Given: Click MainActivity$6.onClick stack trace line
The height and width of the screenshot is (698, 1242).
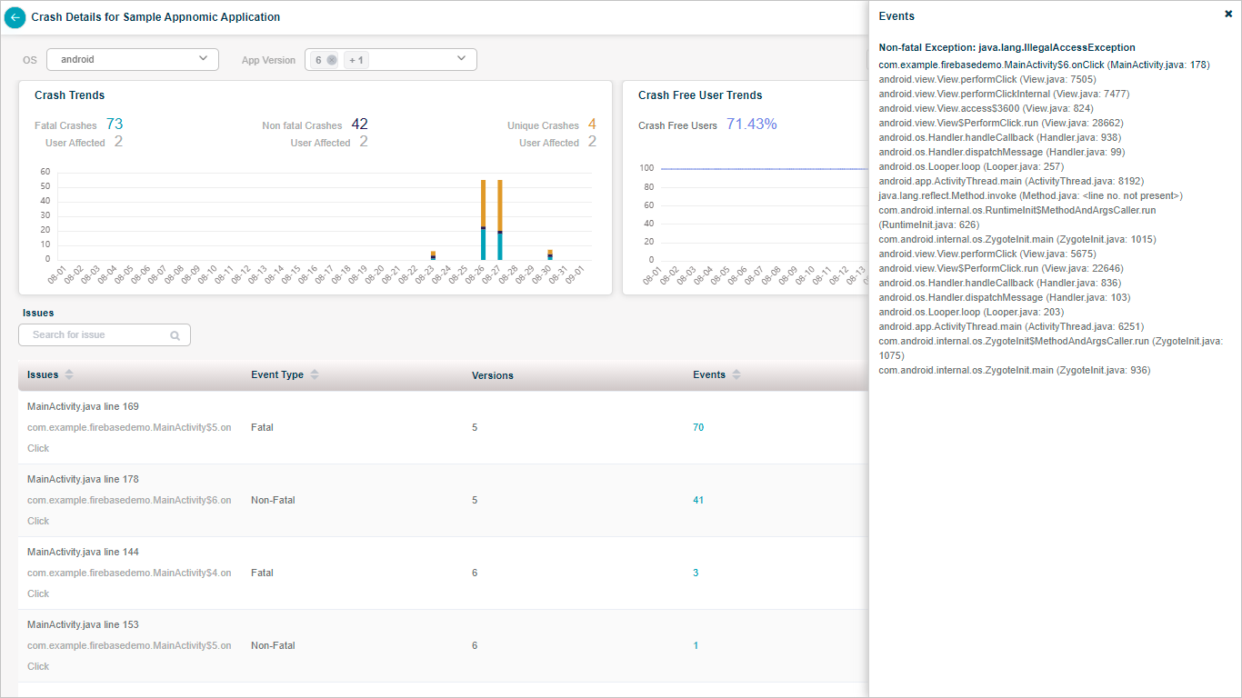Looking at the screenshot, I should click(x=1044, y=65).
